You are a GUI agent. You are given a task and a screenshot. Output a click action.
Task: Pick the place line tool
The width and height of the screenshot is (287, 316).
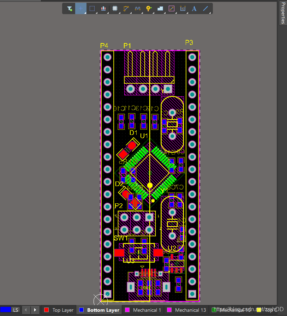pos(205,8)
